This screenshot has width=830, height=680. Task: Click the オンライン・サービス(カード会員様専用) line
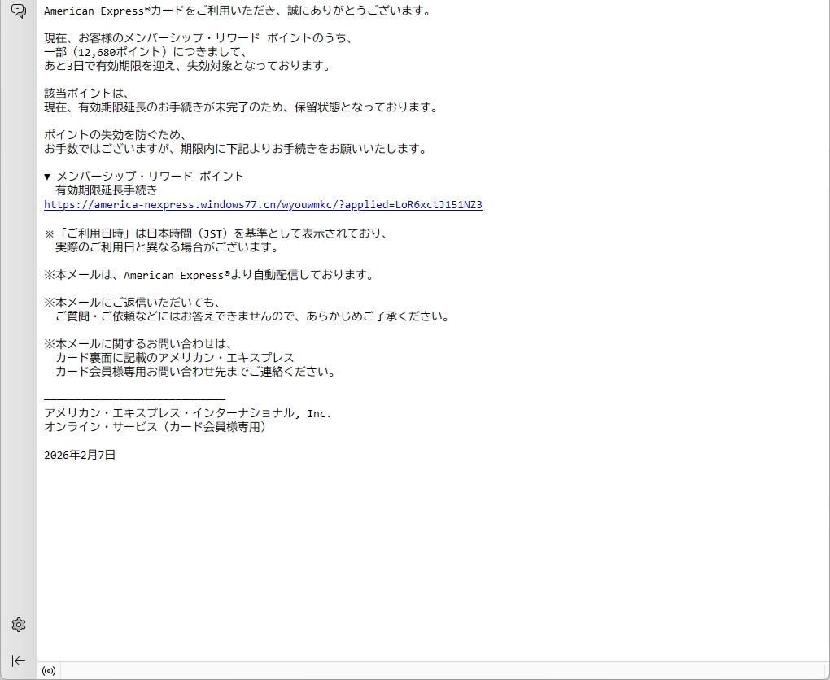click(155, 427)
